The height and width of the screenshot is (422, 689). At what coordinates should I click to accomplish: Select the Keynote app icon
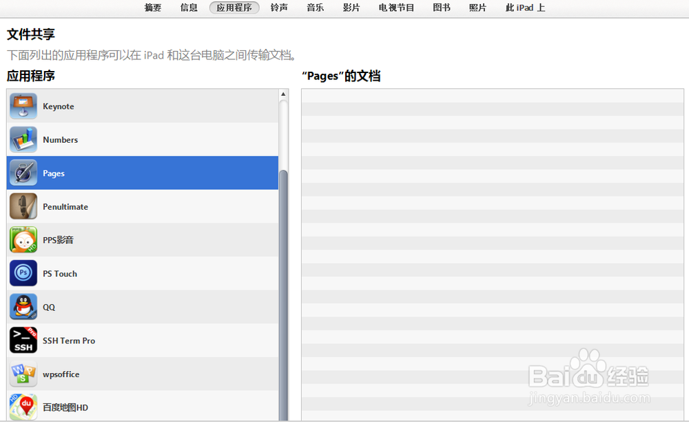(23, 106)
